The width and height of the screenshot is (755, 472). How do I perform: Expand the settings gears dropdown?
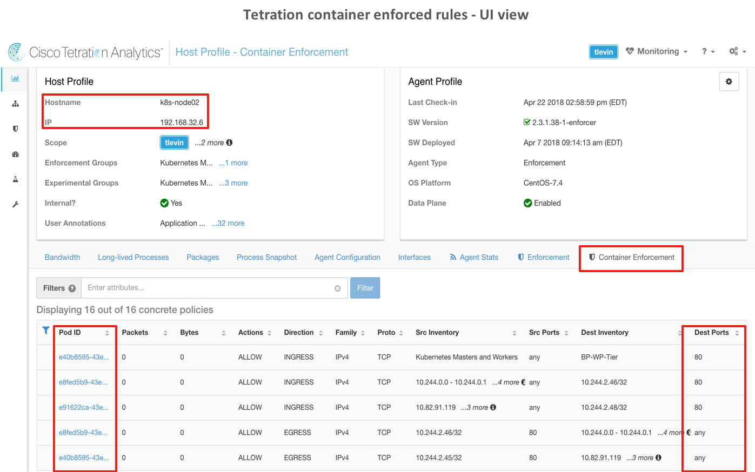click(737, 52)
